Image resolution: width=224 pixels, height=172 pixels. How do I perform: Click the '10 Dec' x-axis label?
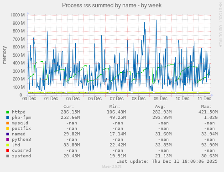[182, 98]
